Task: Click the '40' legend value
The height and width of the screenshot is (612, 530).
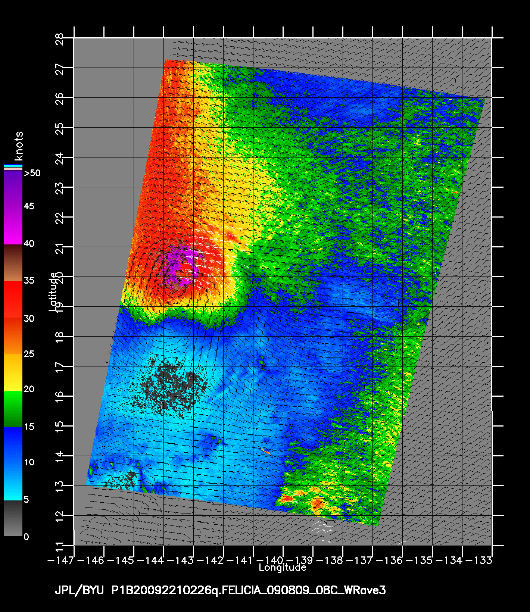Action: (29, 244)
